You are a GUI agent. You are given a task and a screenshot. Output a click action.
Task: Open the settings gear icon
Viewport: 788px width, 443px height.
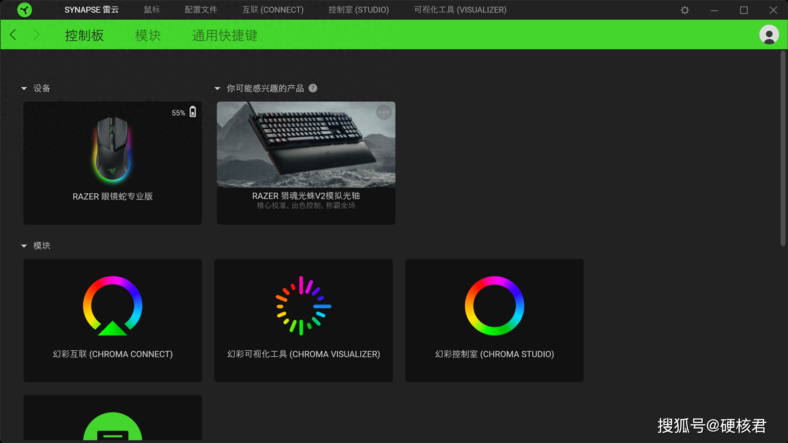pyautogui.click(x=685, y=10)
